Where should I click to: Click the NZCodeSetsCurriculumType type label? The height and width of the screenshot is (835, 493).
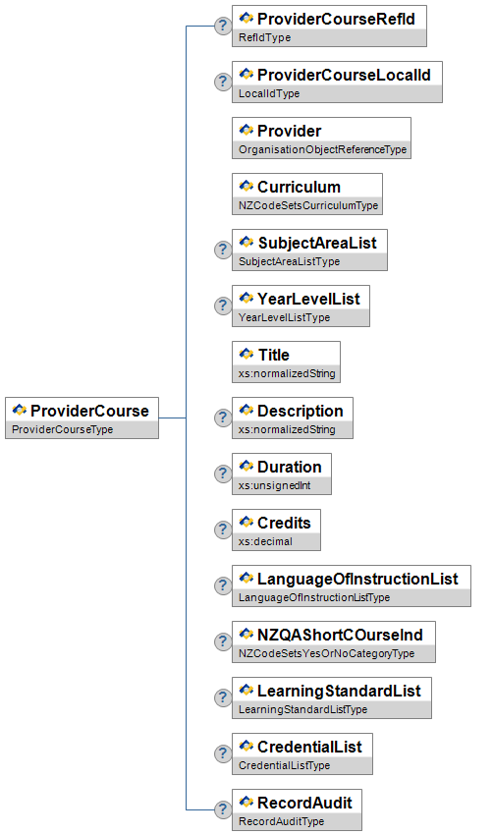click(308, 205)
